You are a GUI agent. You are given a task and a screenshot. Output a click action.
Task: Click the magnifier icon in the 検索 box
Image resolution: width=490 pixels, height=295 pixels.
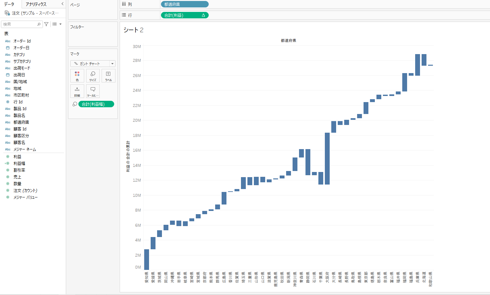(39, 24)
